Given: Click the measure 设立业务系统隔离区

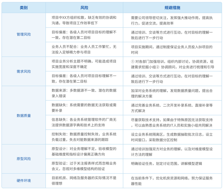Looking at the screenshot, I should click(x=172, y=137).
